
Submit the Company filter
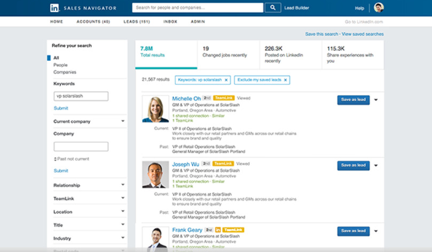point(61,170)
